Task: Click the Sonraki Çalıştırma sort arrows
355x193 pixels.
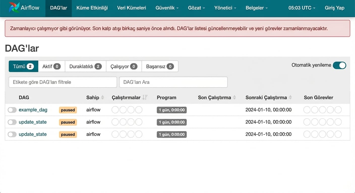Action: tap(290, 98)
